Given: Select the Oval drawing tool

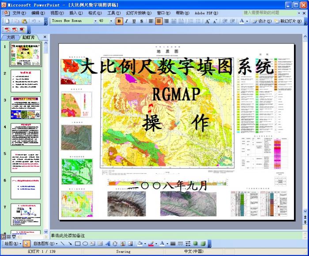Looking at the screenshot, I should point(85,243).
